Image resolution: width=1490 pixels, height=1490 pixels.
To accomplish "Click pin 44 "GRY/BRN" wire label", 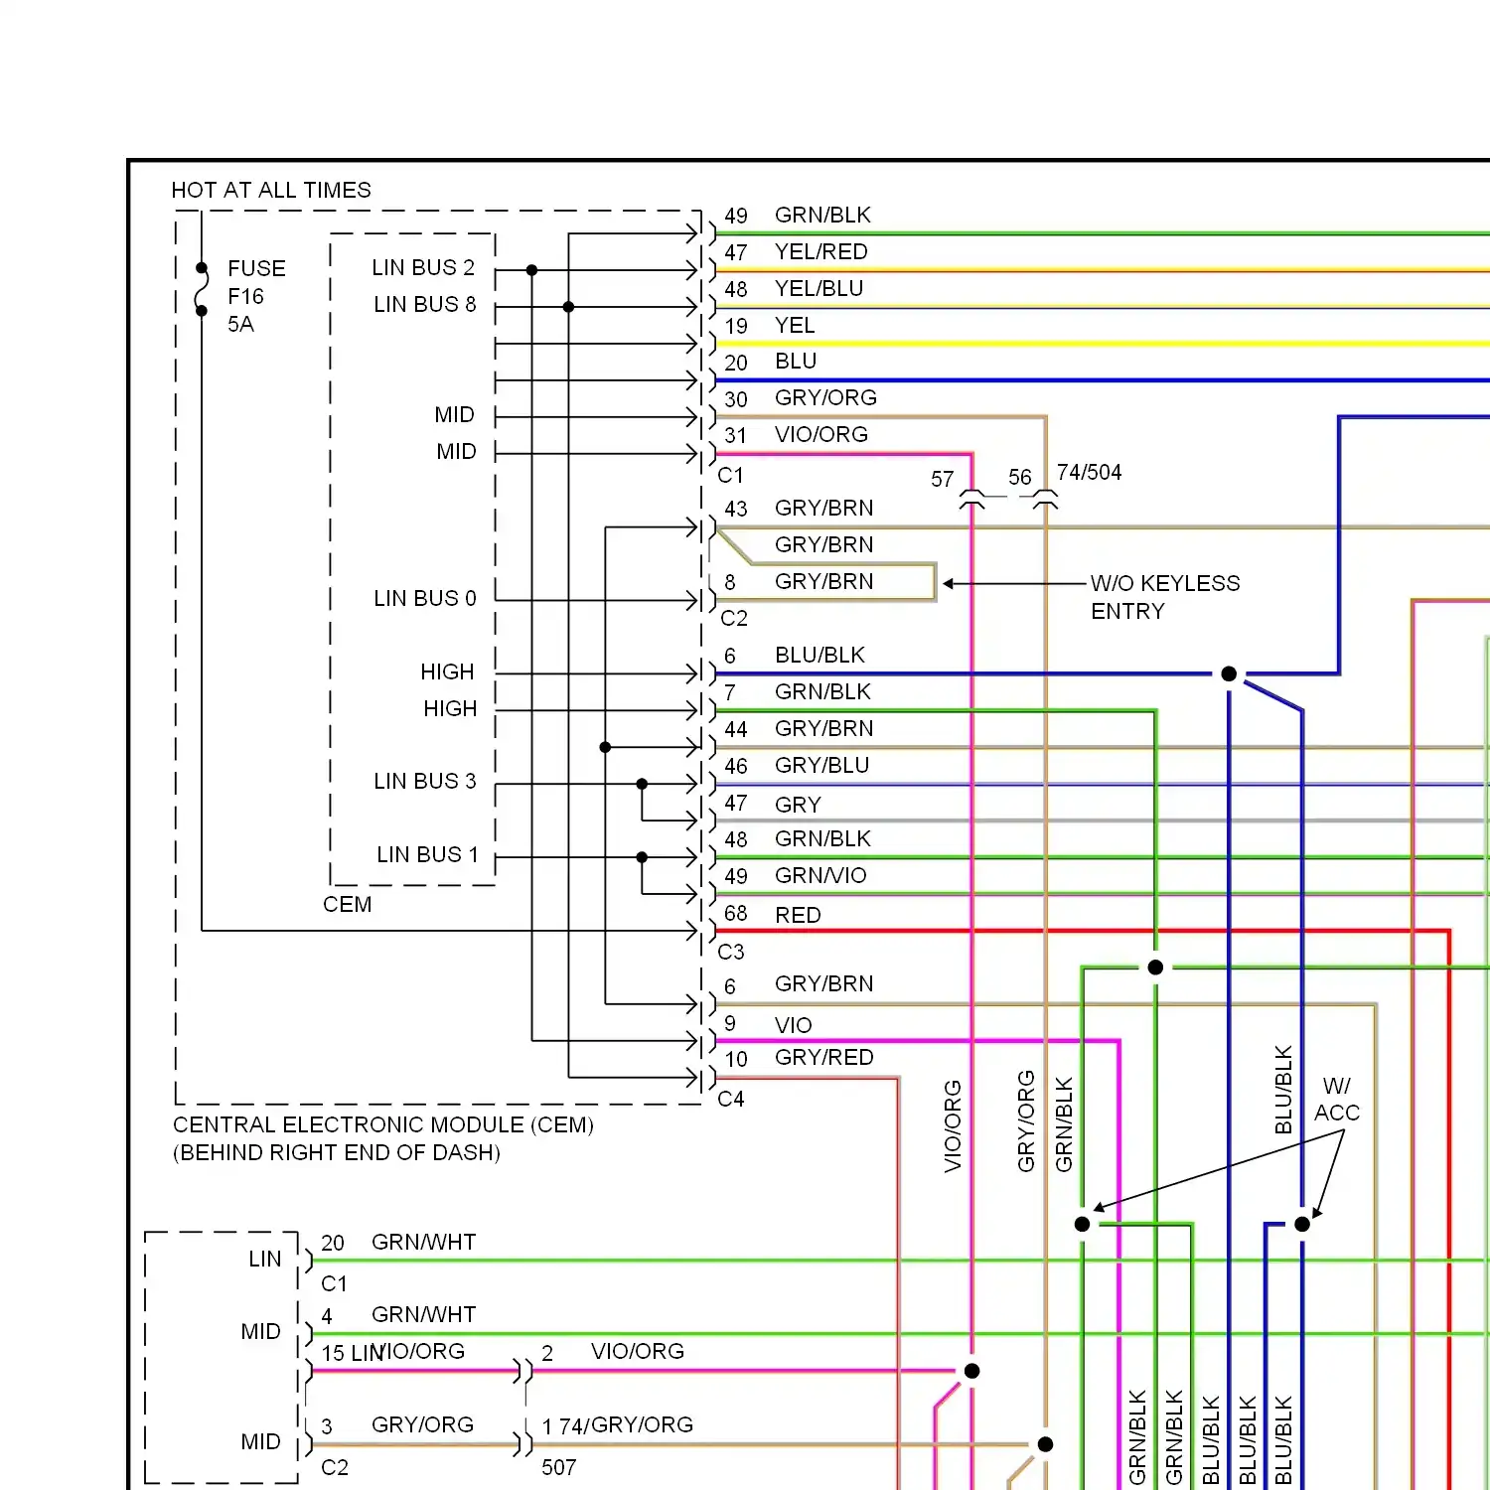I will (x=824, y=728).
